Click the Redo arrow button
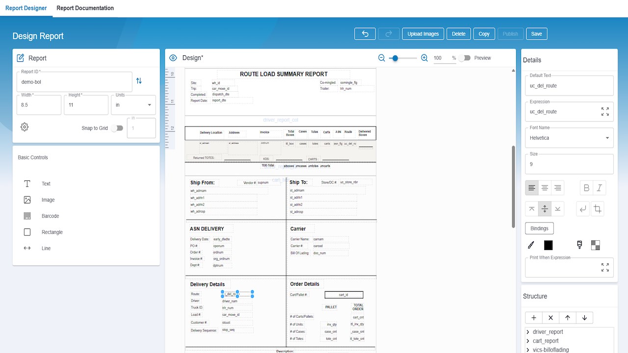The height and width of the screenshot is (353, 628). [x=389, y=34]
